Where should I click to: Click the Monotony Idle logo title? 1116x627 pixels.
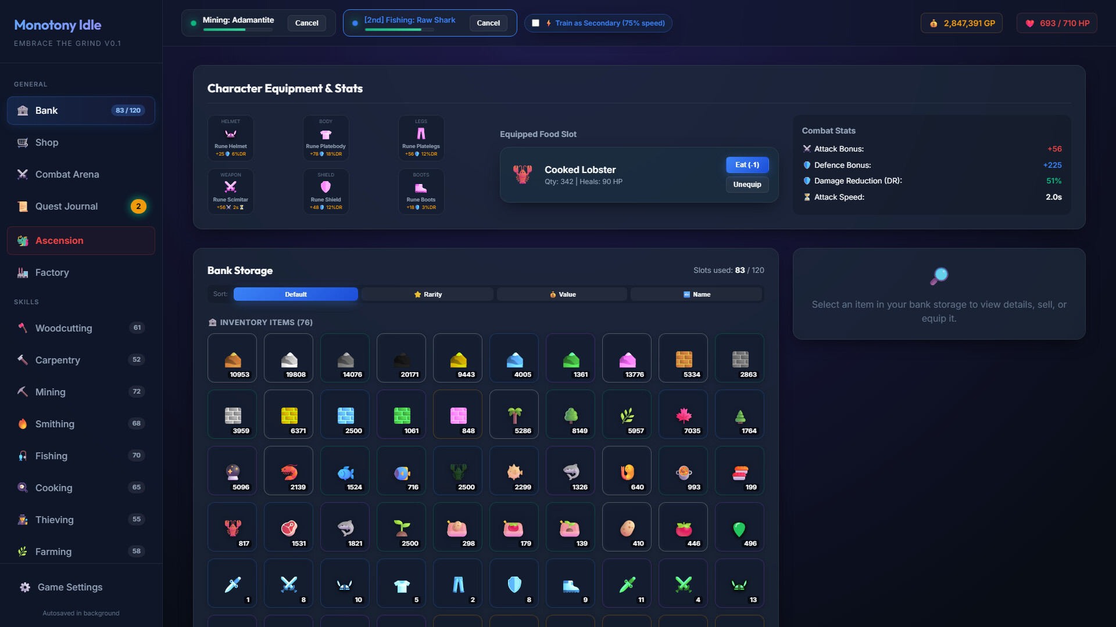pos(58,25)
